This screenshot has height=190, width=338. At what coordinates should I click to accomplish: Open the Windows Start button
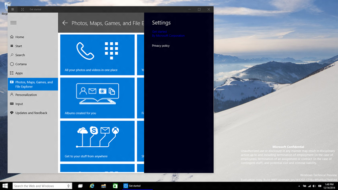pyautogui.click(x=5, y=185)
